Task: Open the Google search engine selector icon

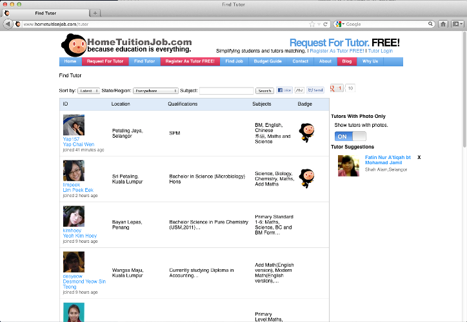Action: tap(339, 24)
